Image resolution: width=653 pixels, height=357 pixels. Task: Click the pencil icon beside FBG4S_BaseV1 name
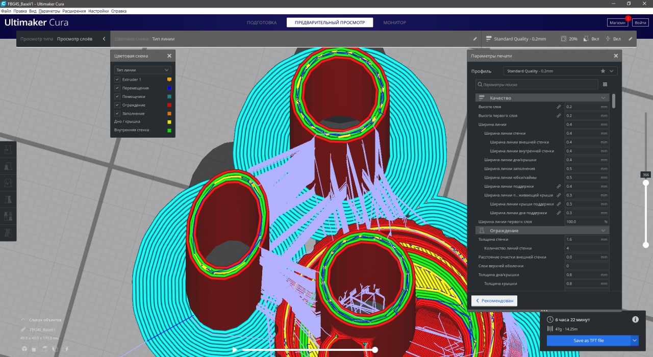pos(23,330)
